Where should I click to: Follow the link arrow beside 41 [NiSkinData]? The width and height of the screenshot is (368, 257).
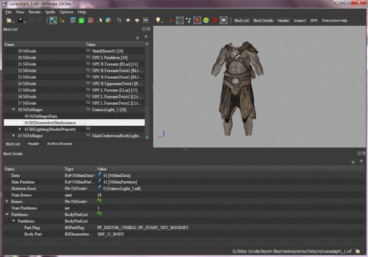coord(99,175)
